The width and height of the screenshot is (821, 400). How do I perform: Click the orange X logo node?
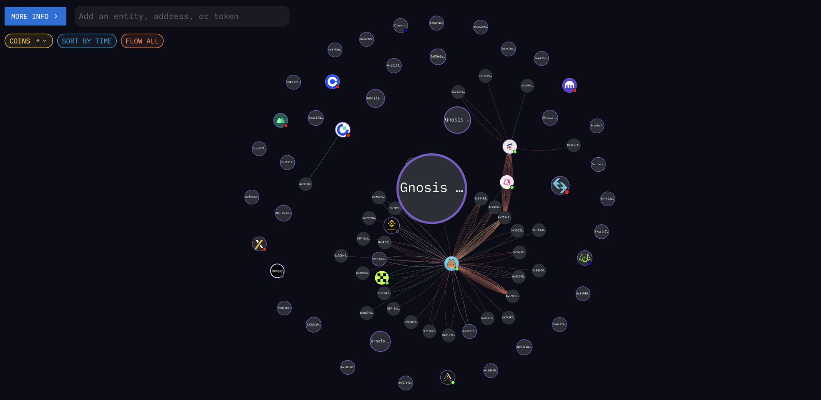[x=259, y=244]
